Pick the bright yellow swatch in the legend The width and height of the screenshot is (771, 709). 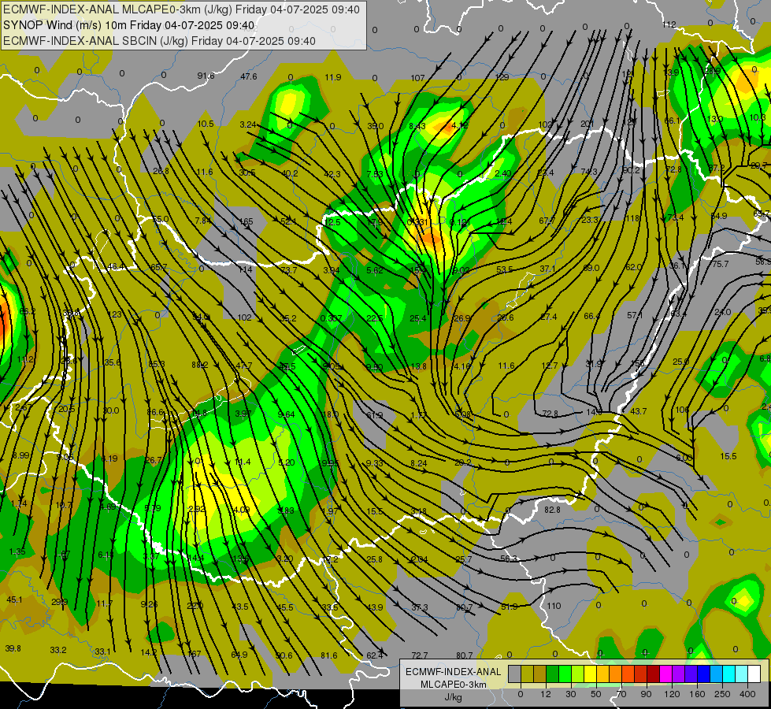pyautogui.click(x=590, y=674)
